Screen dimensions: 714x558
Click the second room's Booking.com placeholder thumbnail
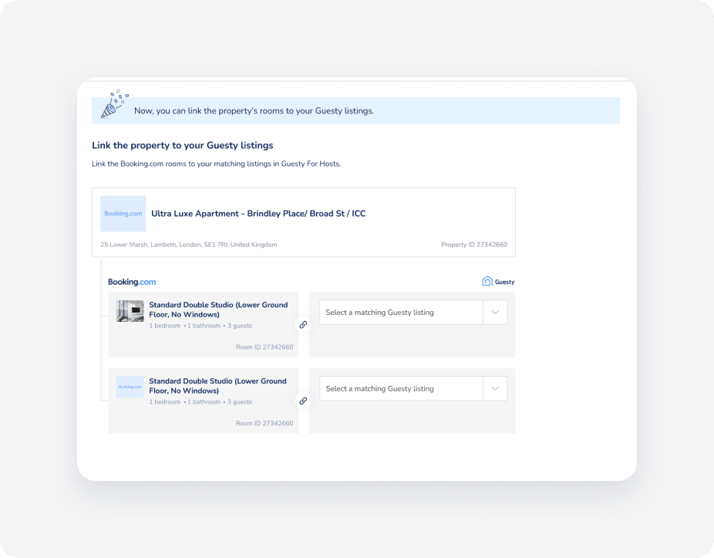[130, 387]
